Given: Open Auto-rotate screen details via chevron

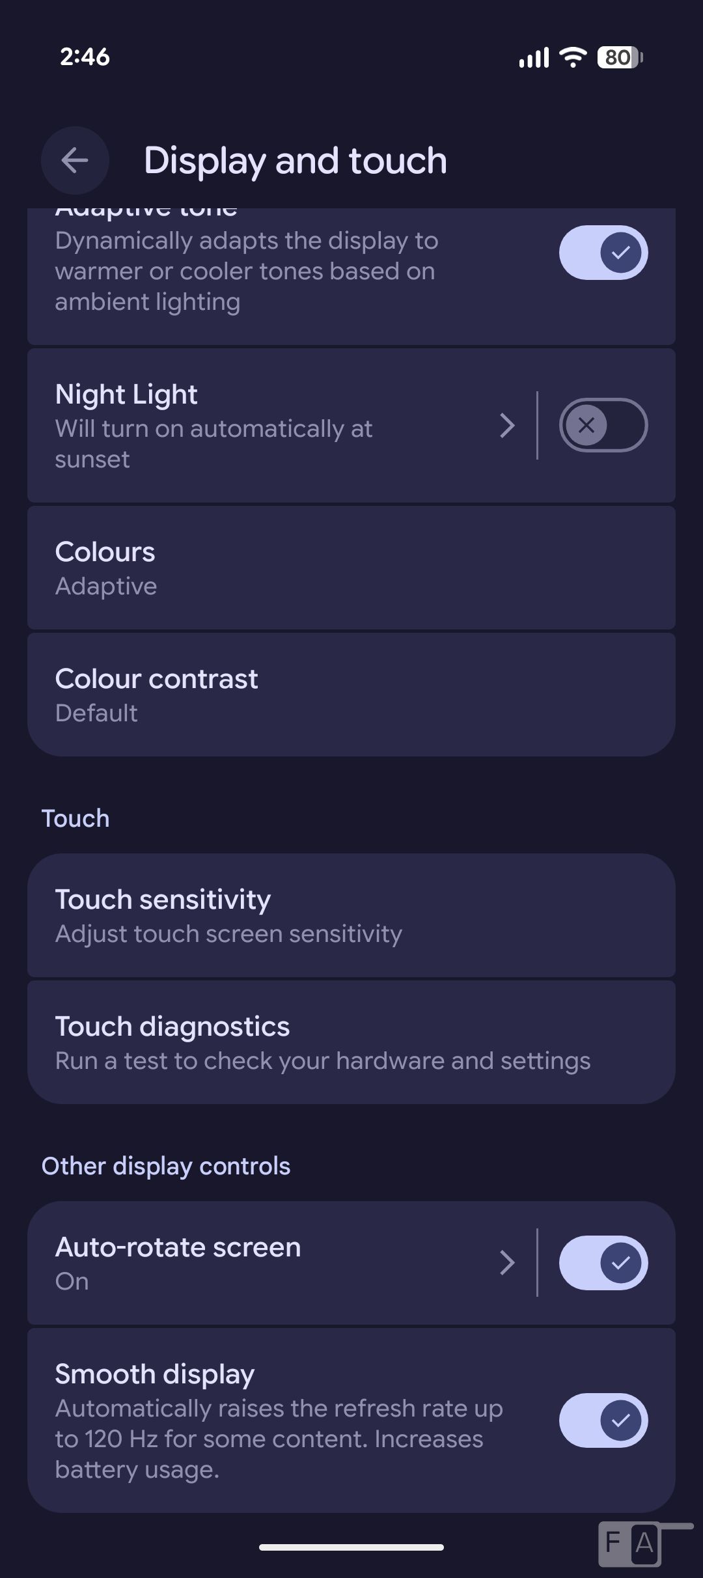Looking at the screenshot, I should (507, 1263).
